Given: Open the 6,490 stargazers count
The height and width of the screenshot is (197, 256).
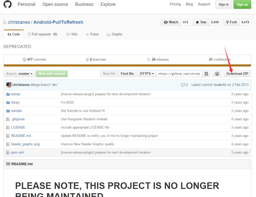Looking at the screenshot, I should click(x=215, y=22).
